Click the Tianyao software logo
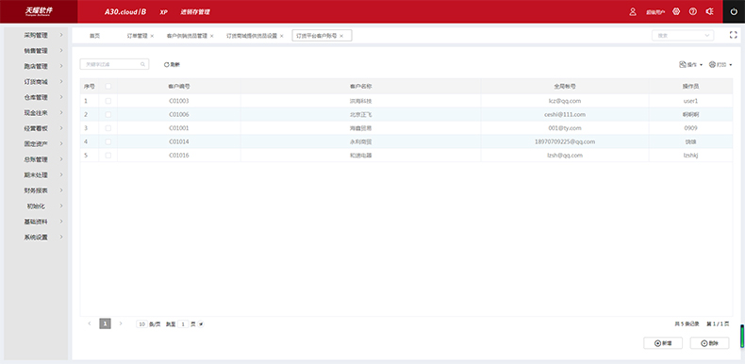Image resolution: width=745 pixels, height=364 pixels. coord(39,11)
